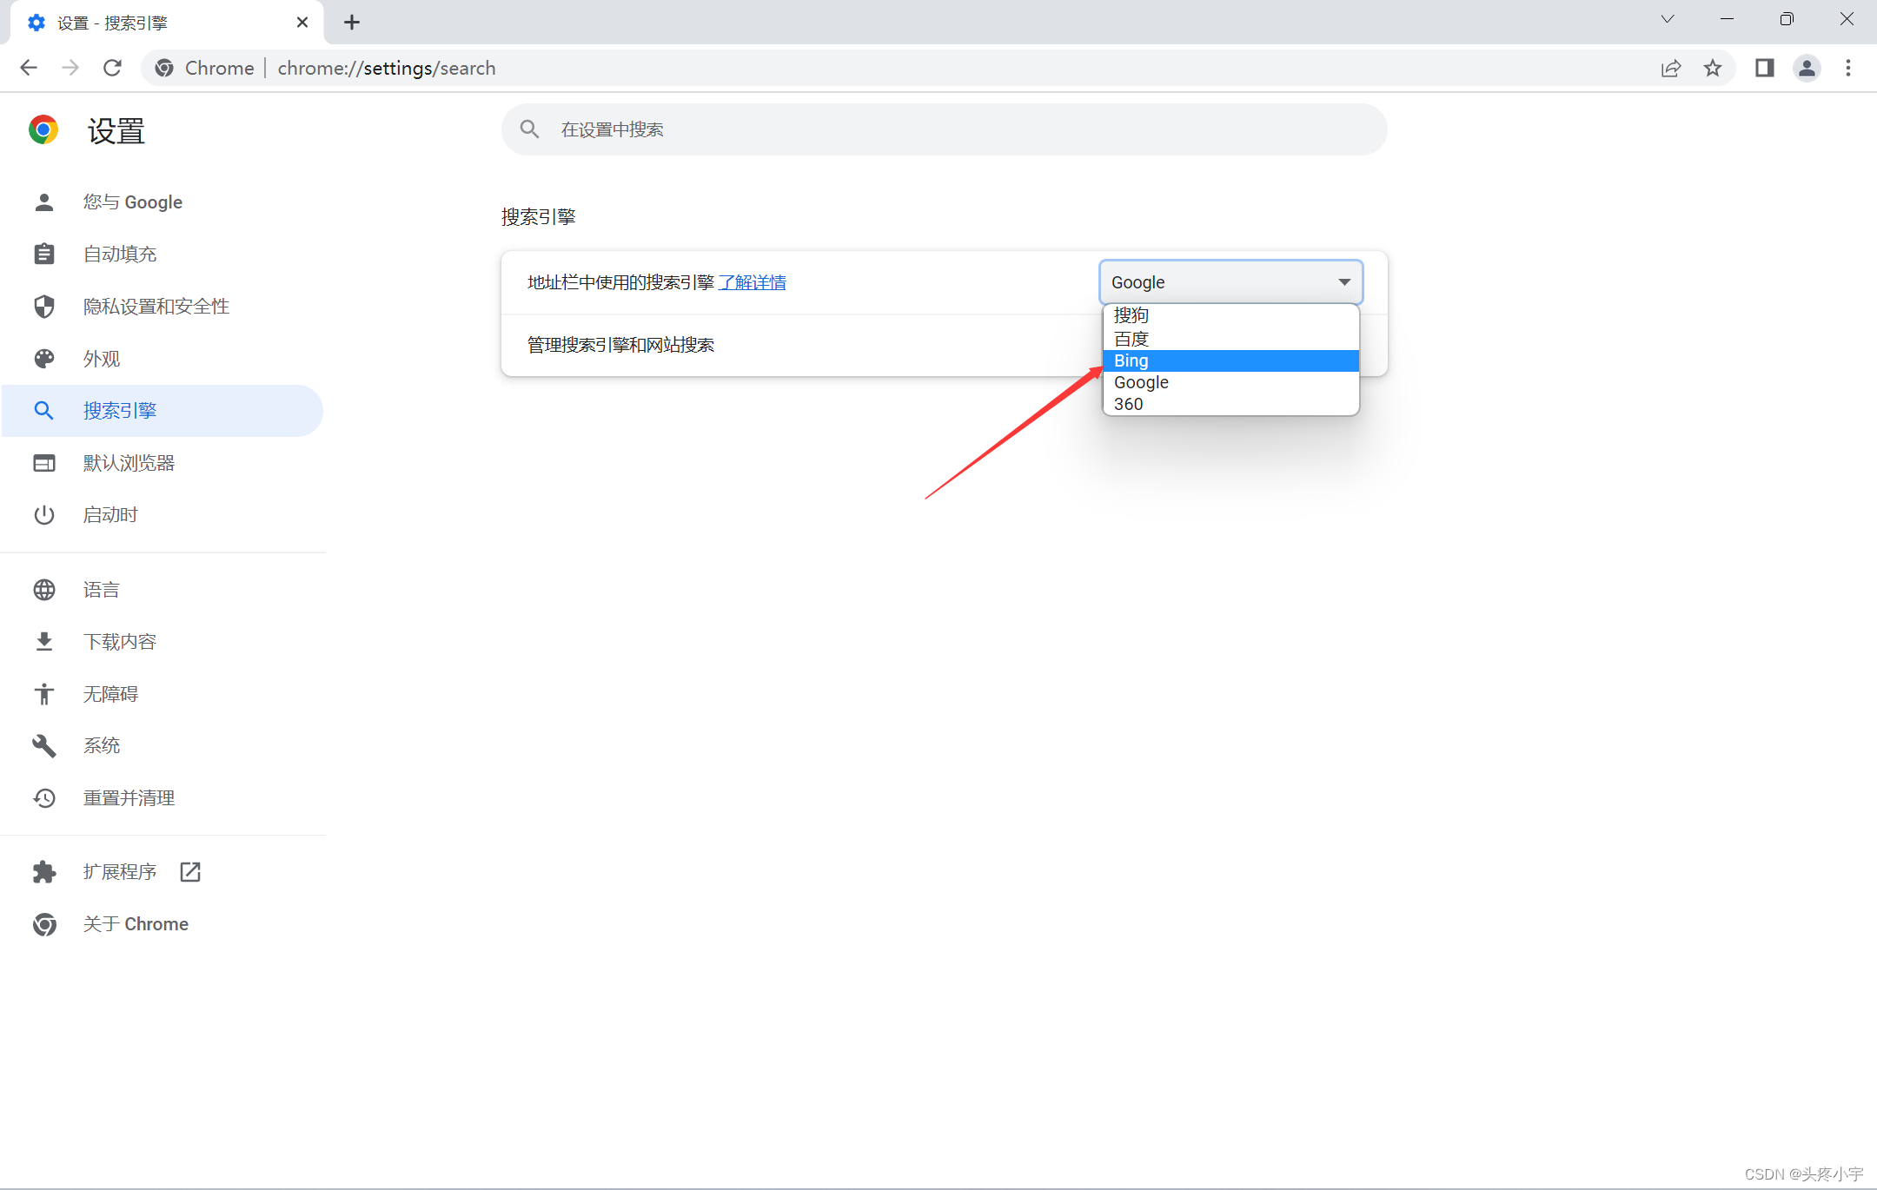Image resolution: width=1877 pixels, height=1190 pixels.
Task: Open 重置并清理 settings section
Action: click(162, 798)
